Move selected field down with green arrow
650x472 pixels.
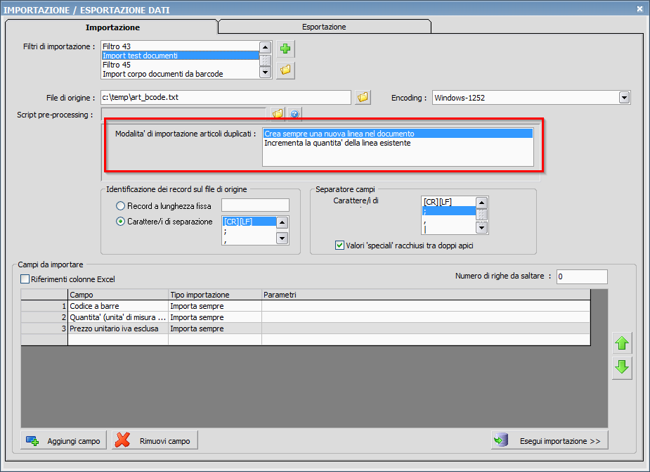point(622,367)
